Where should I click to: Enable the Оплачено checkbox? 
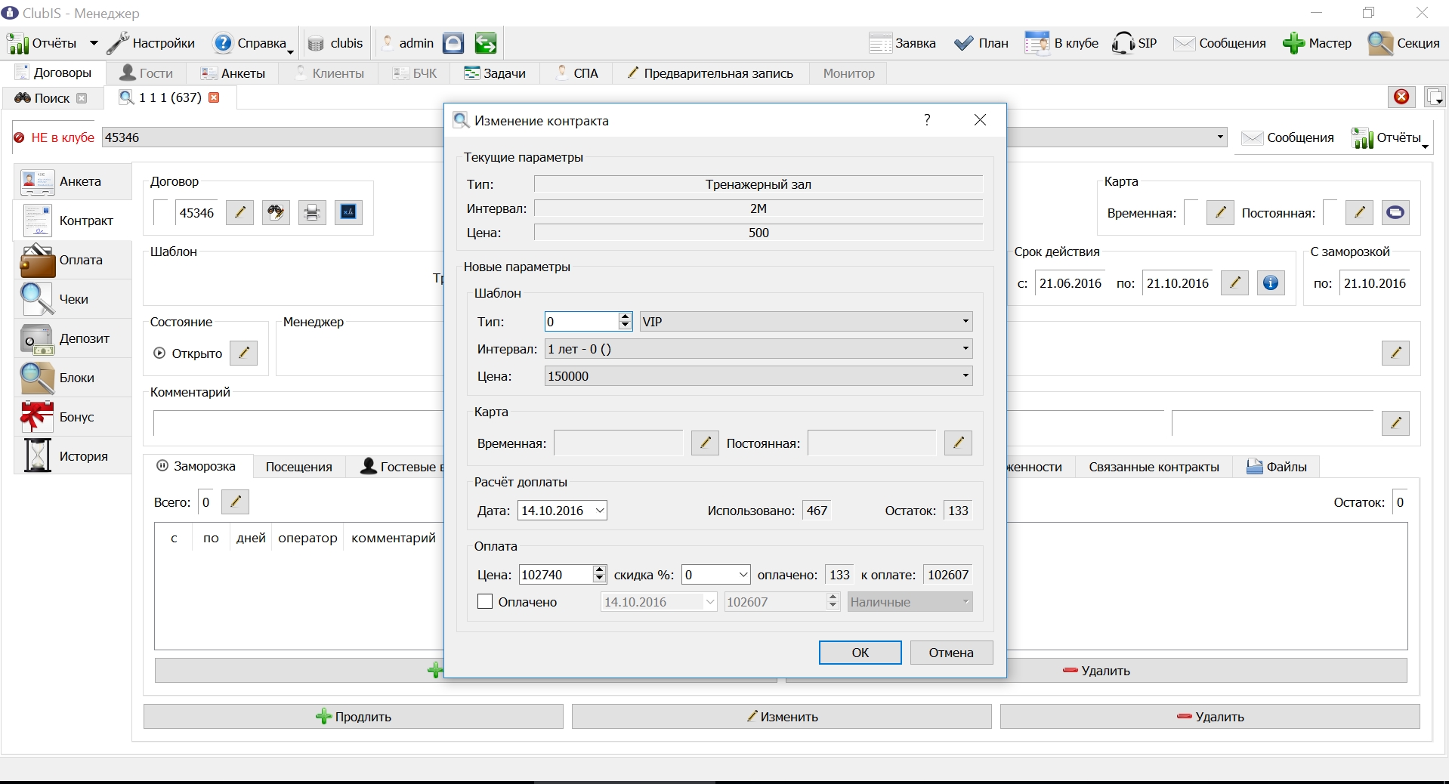(485, 602)
